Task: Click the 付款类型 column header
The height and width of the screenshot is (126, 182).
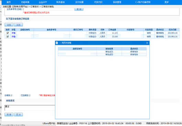Action: [149, 30]
